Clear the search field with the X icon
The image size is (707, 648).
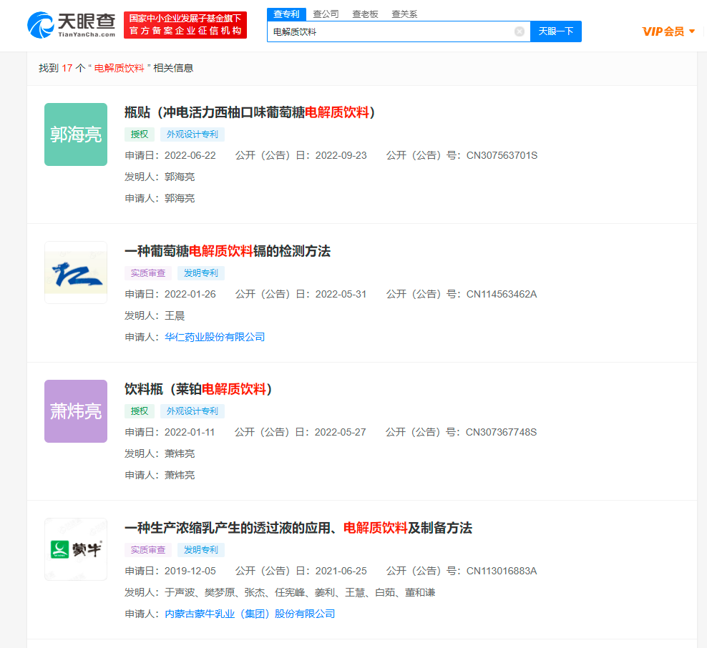(x=520, y=31)
